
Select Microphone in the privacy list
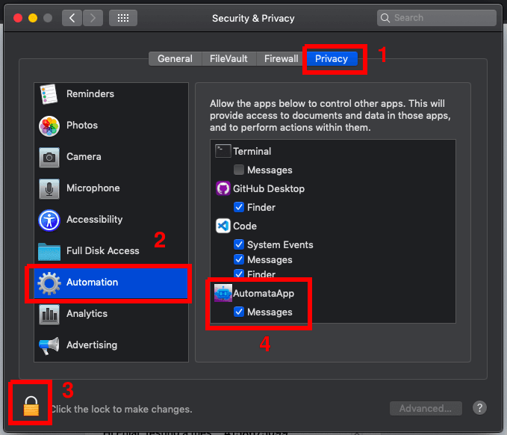coord(111,188)
